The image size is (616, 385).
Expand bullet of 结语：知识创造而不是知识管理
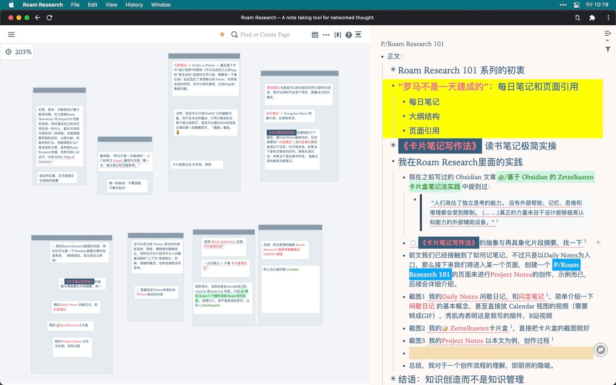[393, 378]
